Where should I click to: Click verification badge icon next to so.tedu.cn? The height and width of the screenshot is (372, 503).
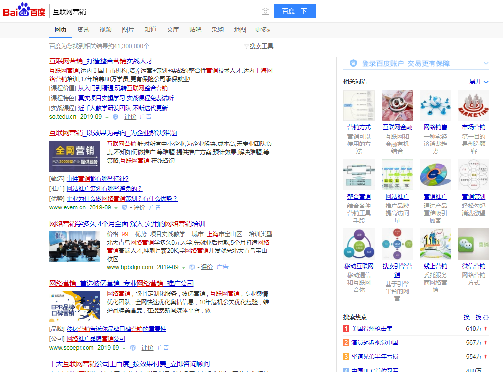pyautogui.click(x=115, y=117)
